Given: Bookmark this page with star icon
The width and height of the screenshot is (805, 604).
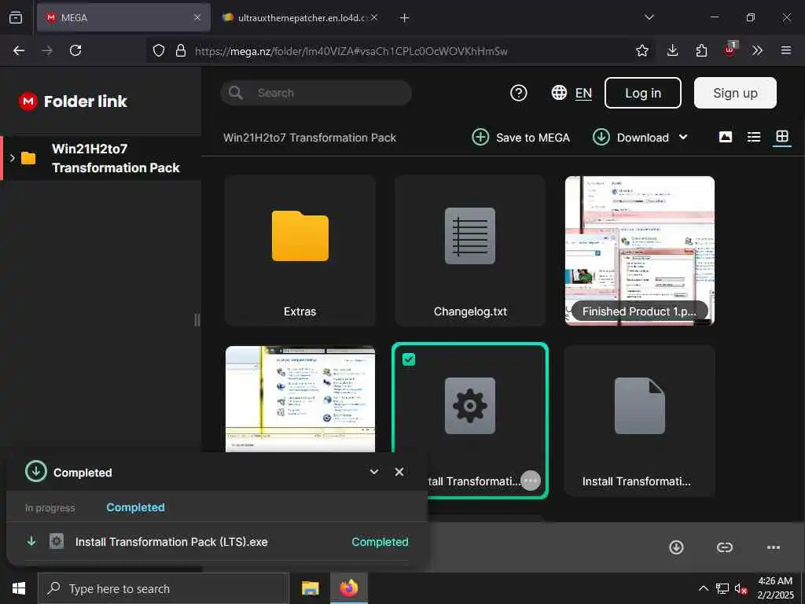Looking at the screenshot, I should [641, 50].
